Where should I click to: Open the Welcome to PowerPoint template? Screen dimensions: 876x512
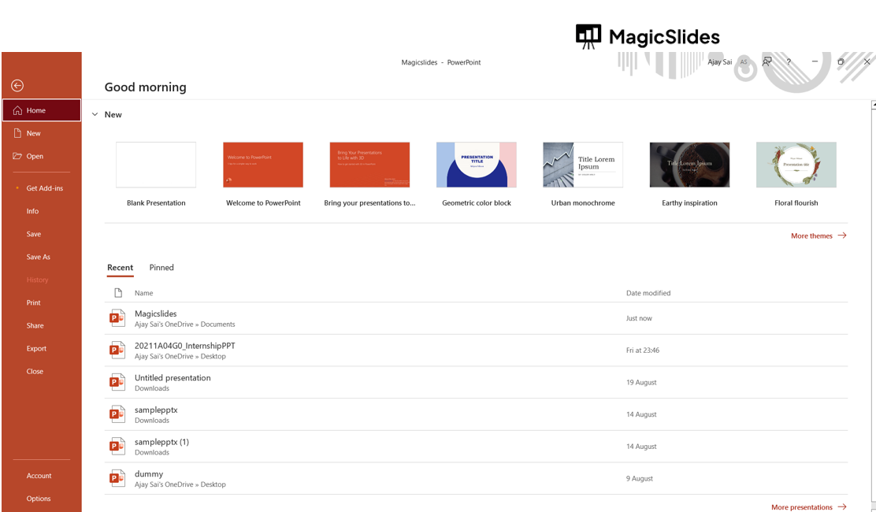click(263, 165)
